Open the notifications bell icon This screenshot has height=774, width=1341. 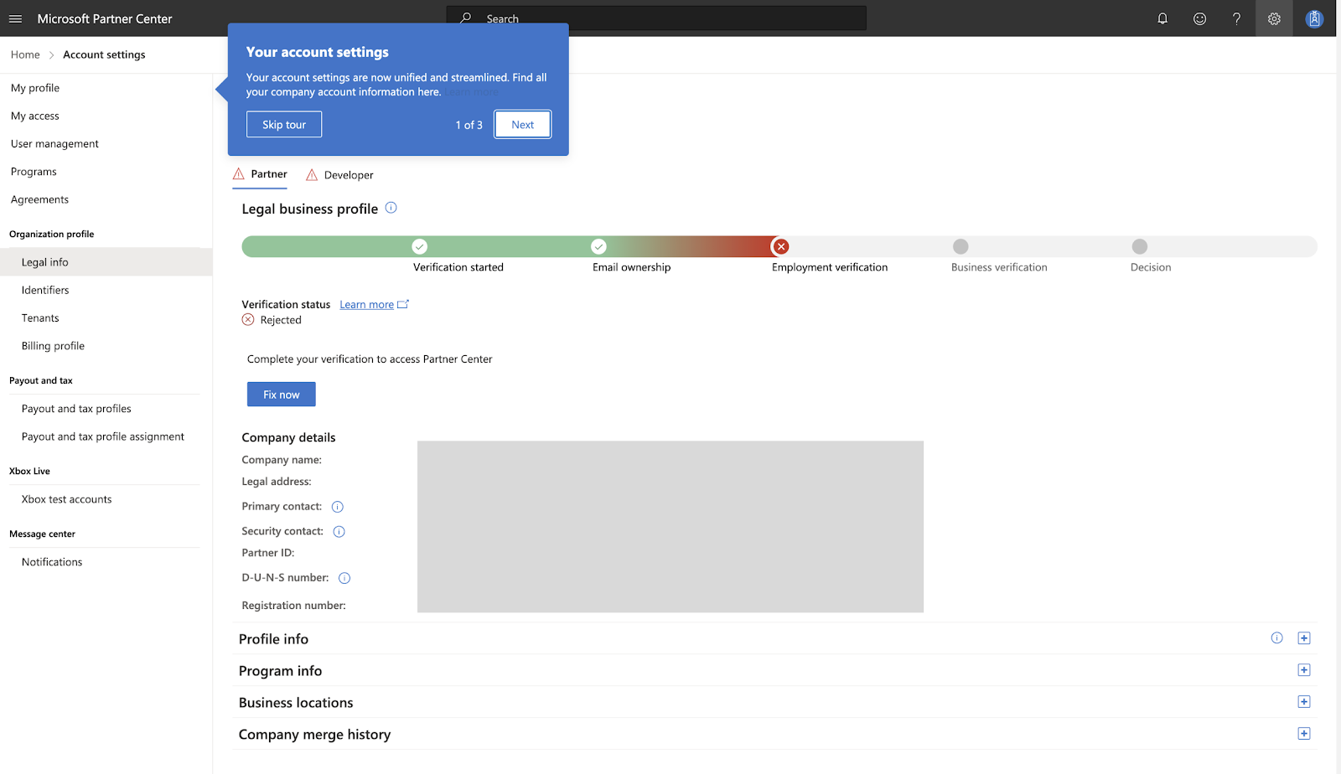click(1162, 18)
